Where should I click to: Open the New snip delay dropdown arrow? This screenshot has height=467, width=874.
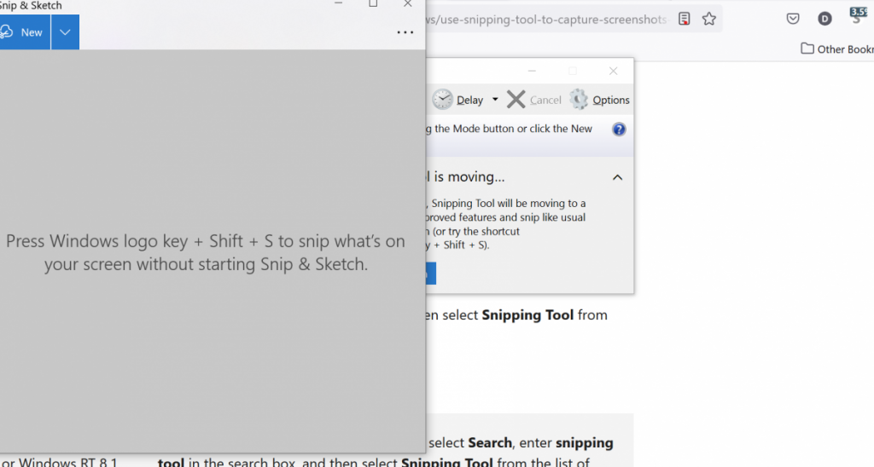pyautogui.click(x=65, y=32)
